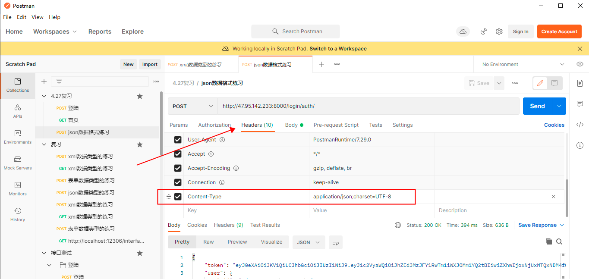The image size is (589, 279).
Task: Open the Save dropdown arrow
Action: click(499, 83)
